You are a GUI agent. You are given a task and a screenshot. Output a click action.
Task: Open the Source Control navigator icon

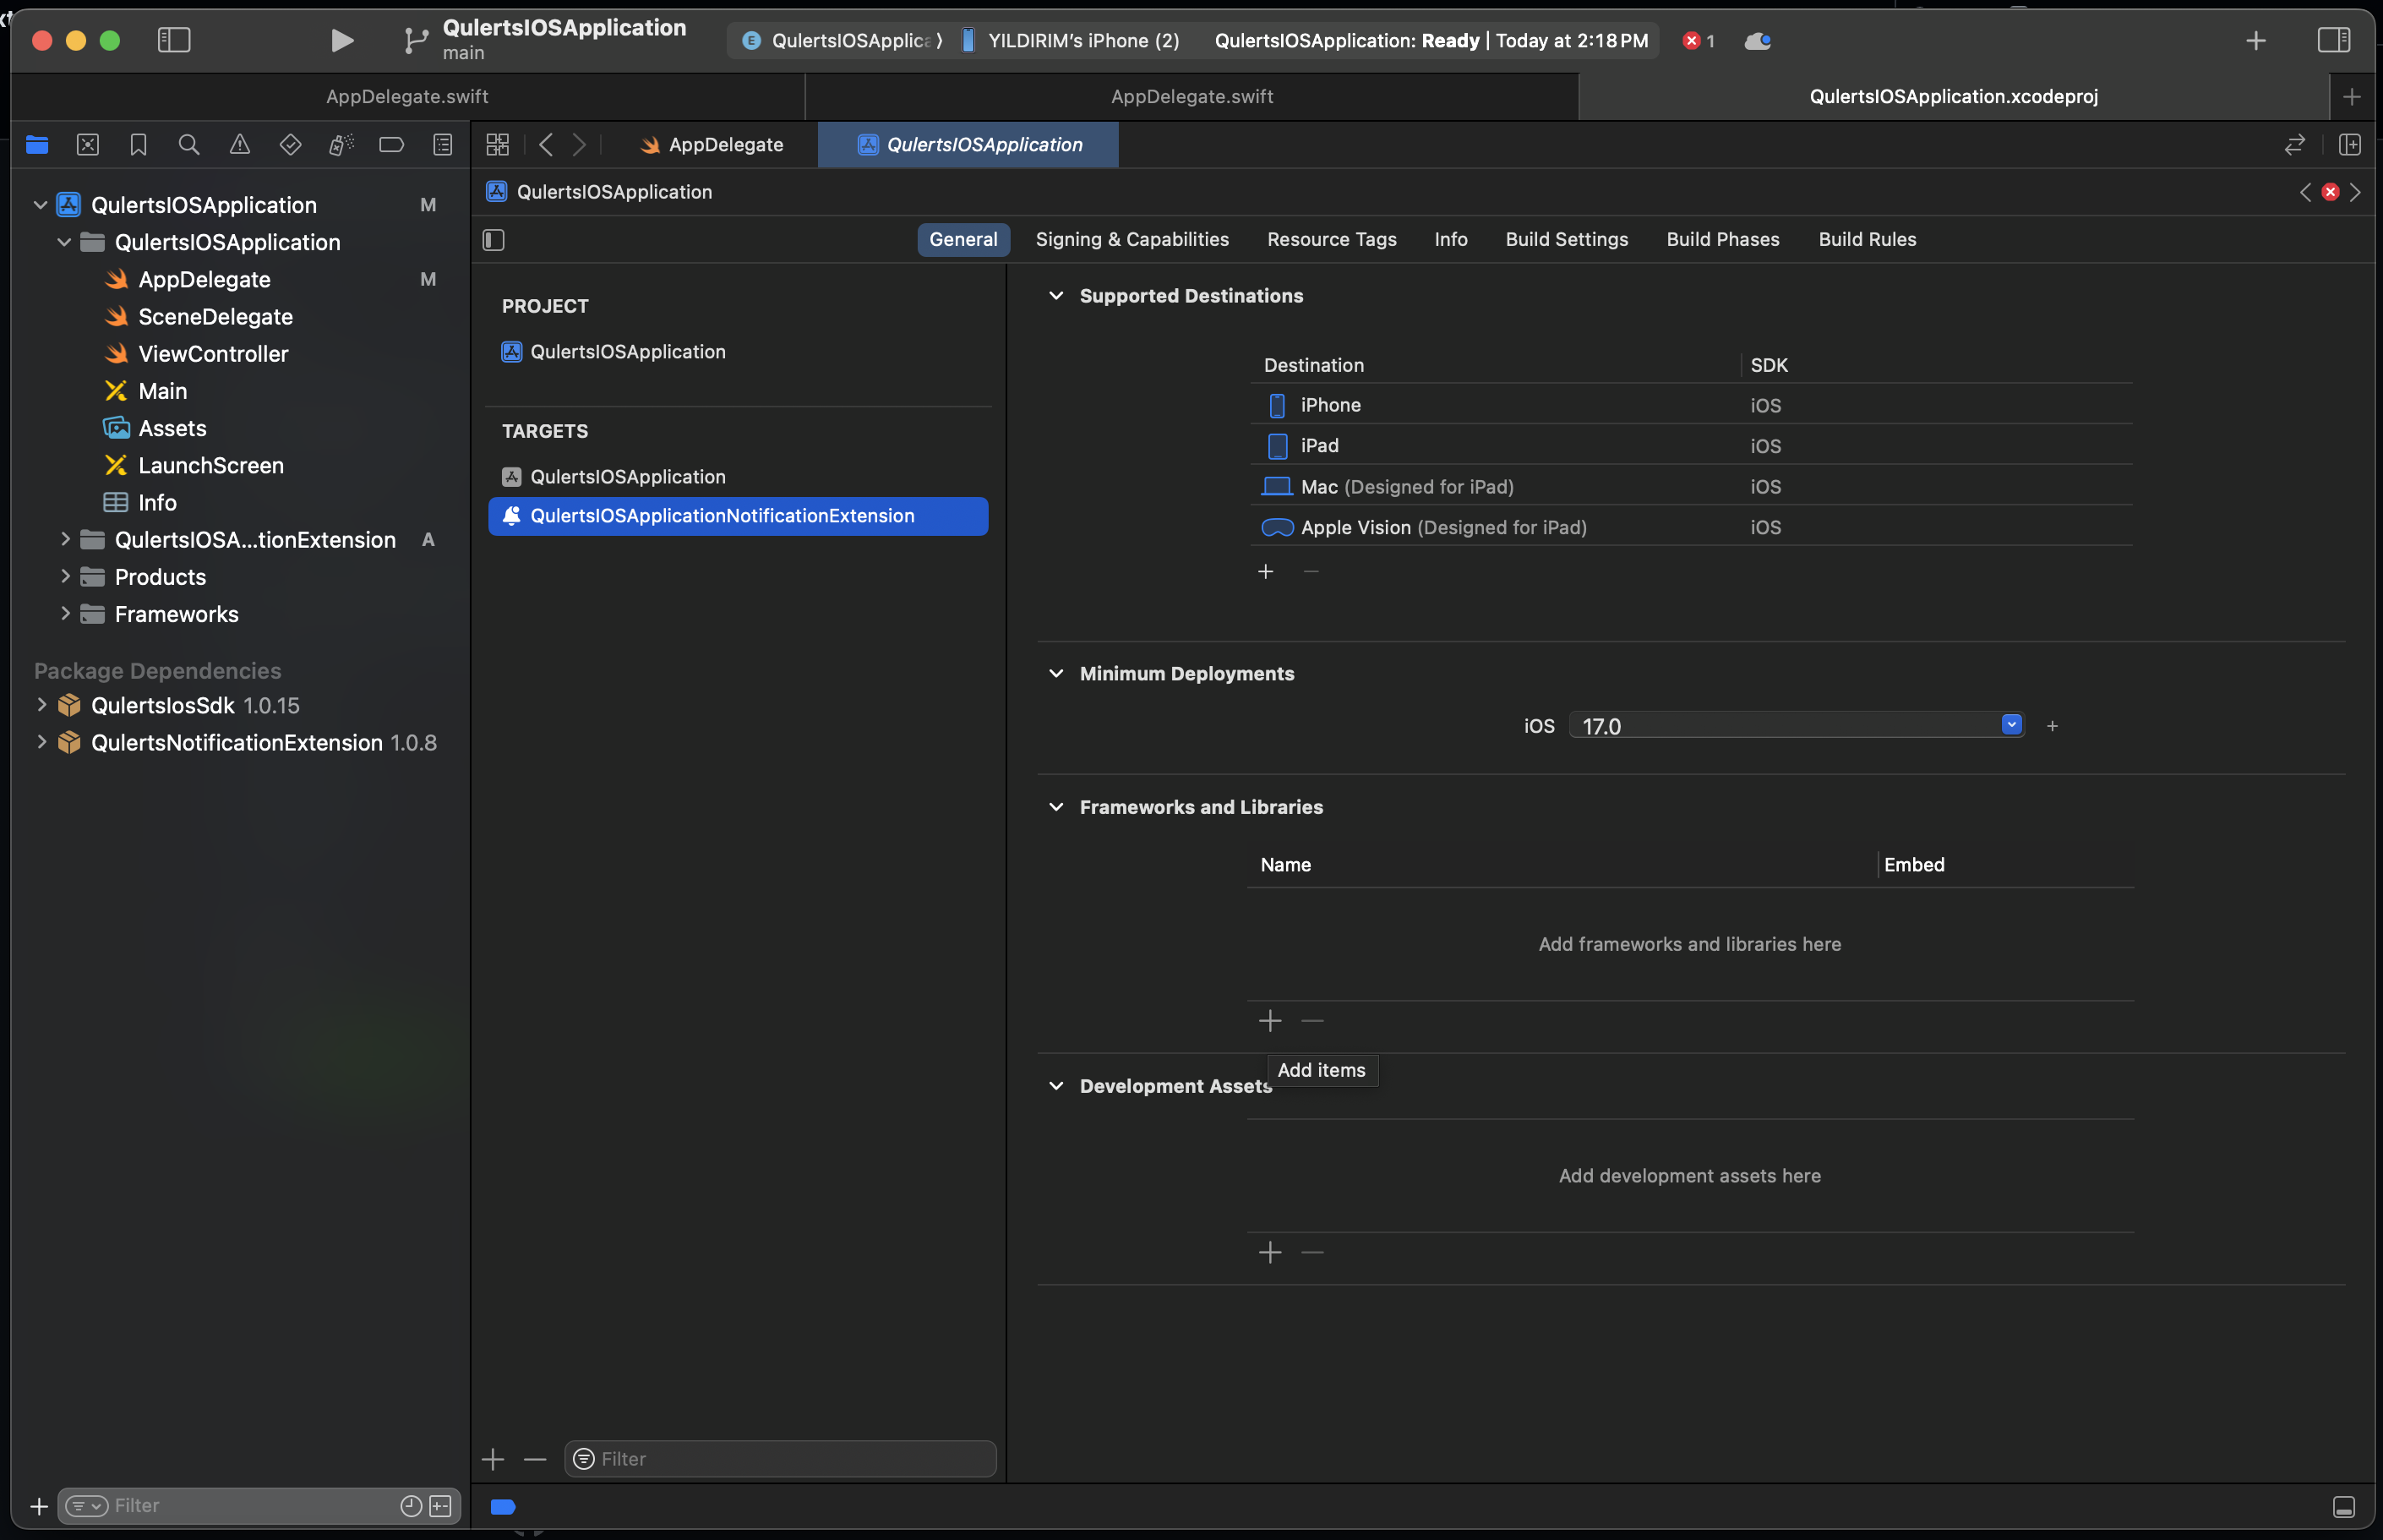tap(88, 145)
